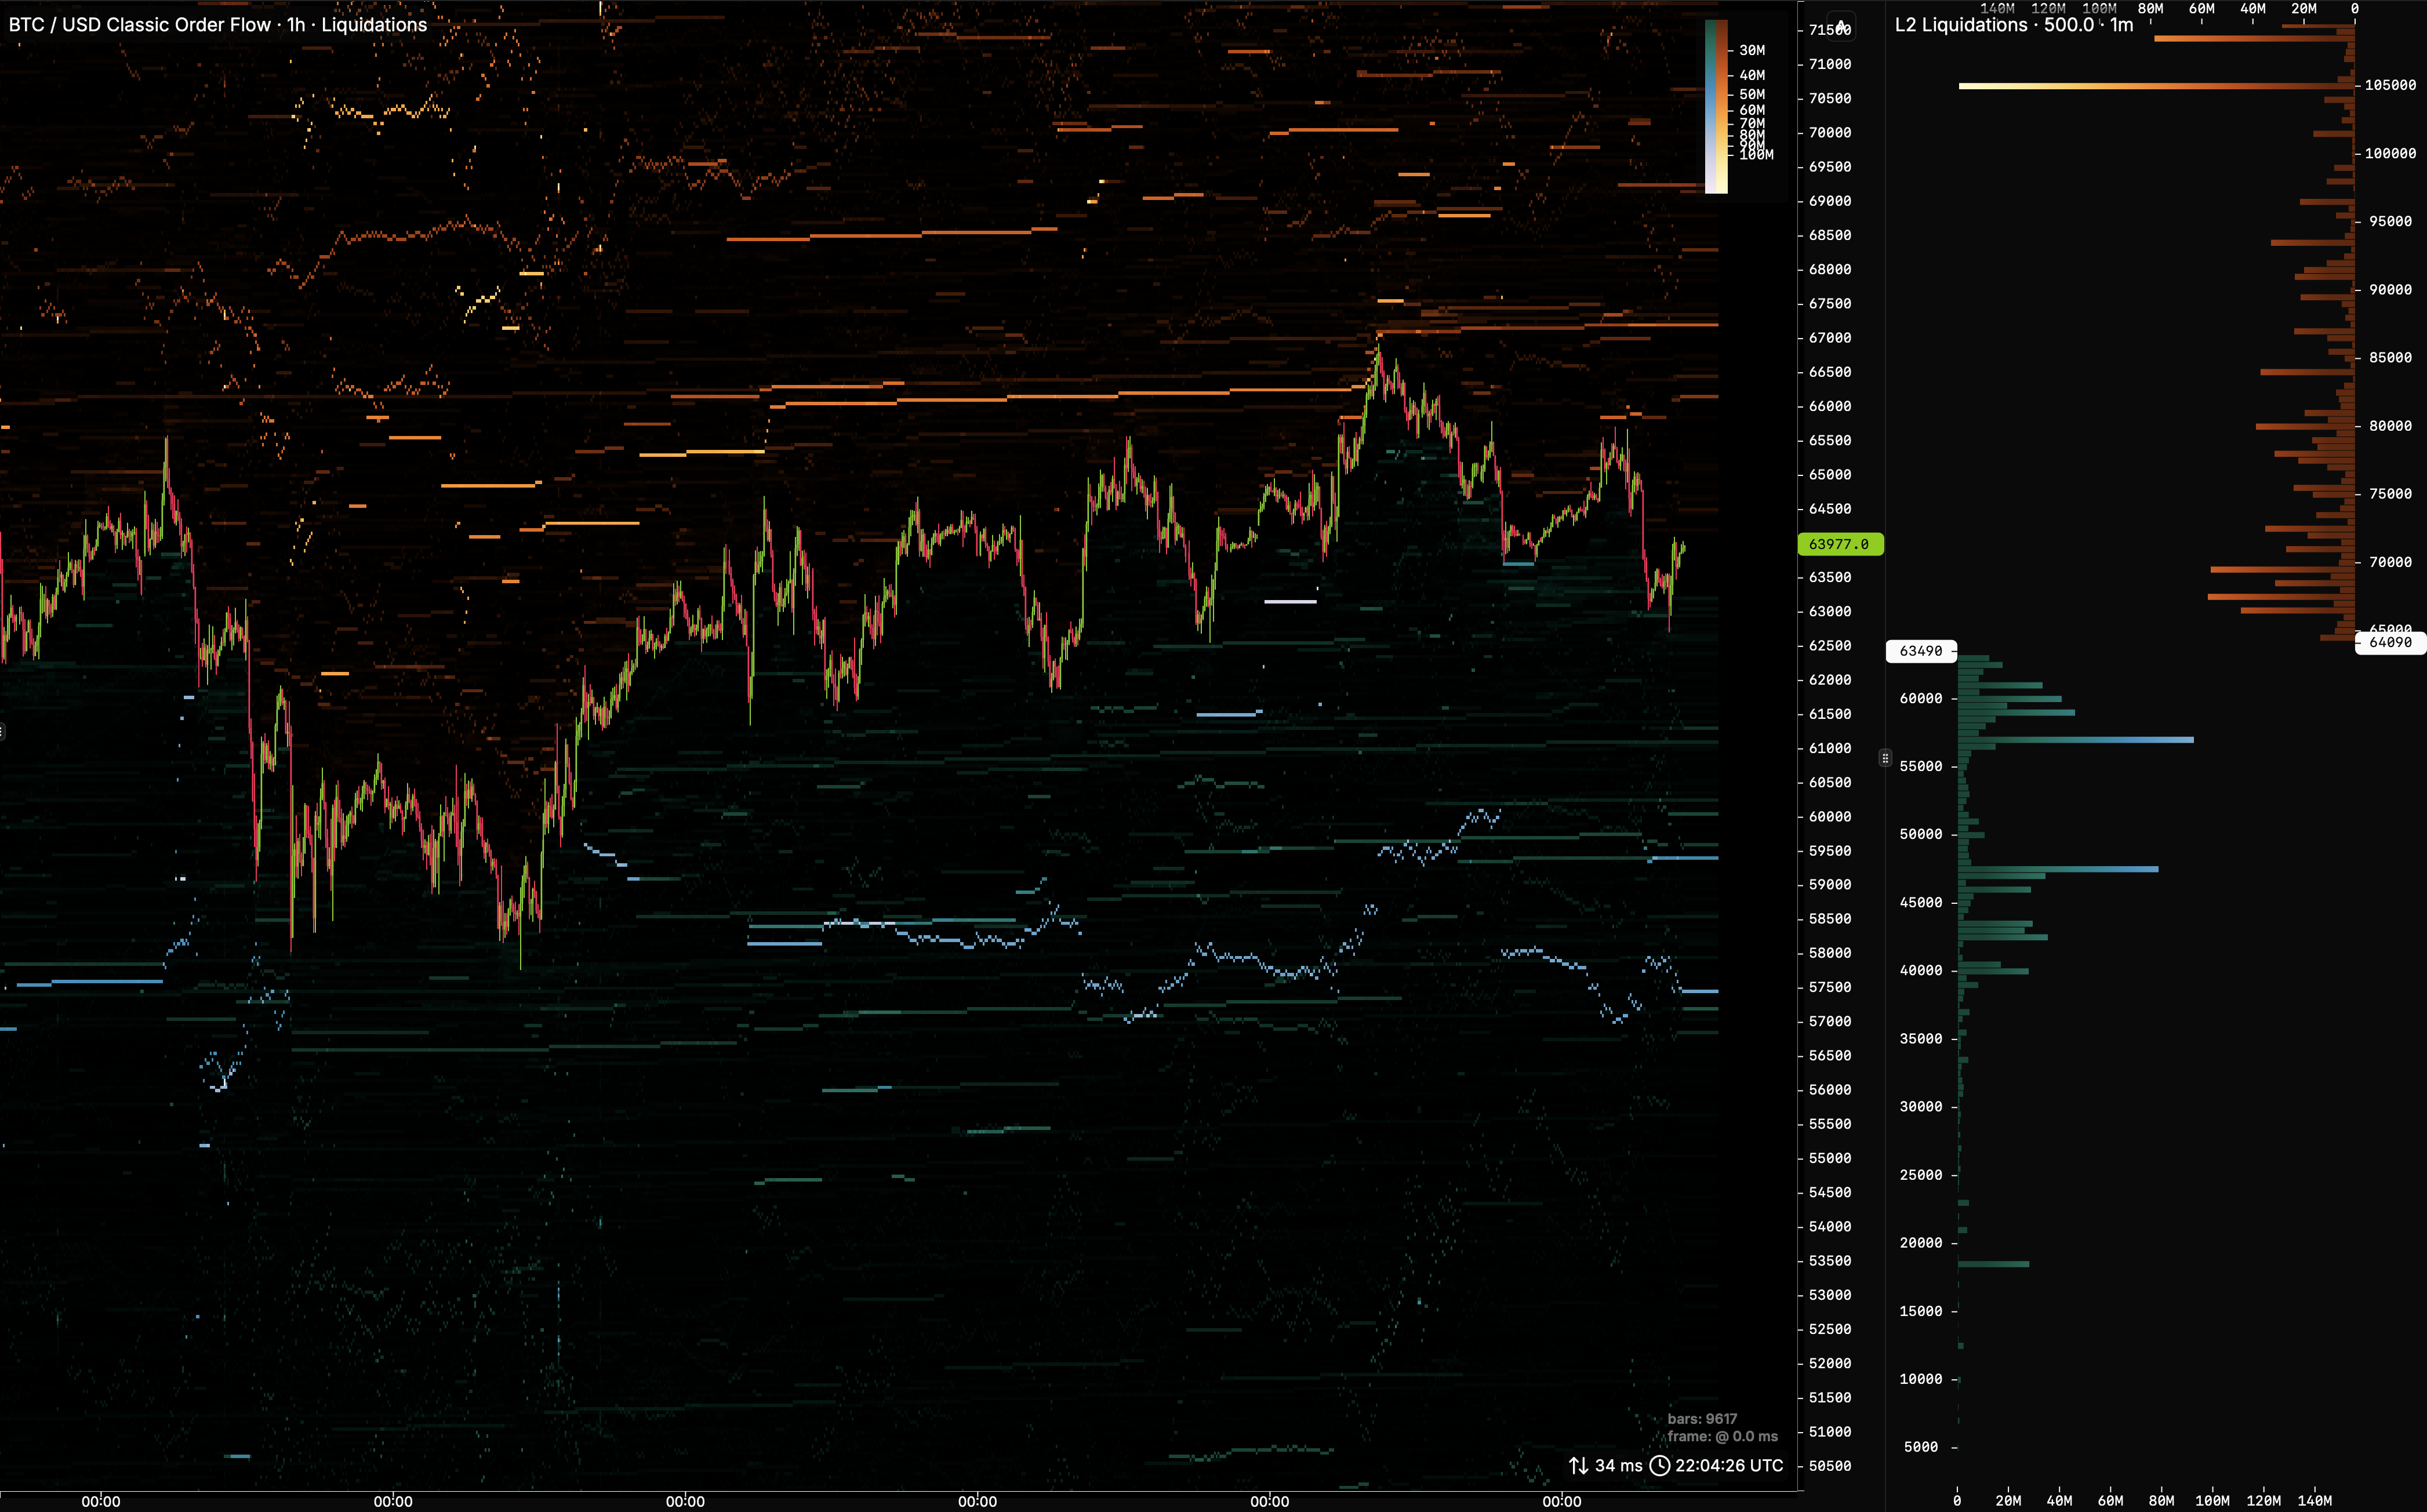Click the 22:04:26 UTC time readout
This screenshot has width=2427, height=1512.
click(x=1729, y=1465)
